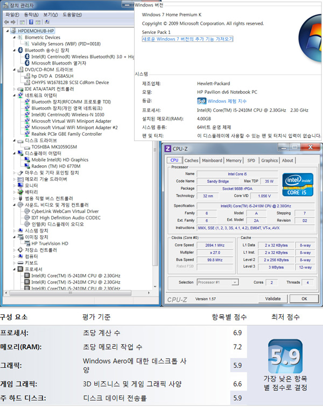This screenshot has width=323, height=407.
Task: Collapse the 네트워크 어댑터 category
Action: 15,95
